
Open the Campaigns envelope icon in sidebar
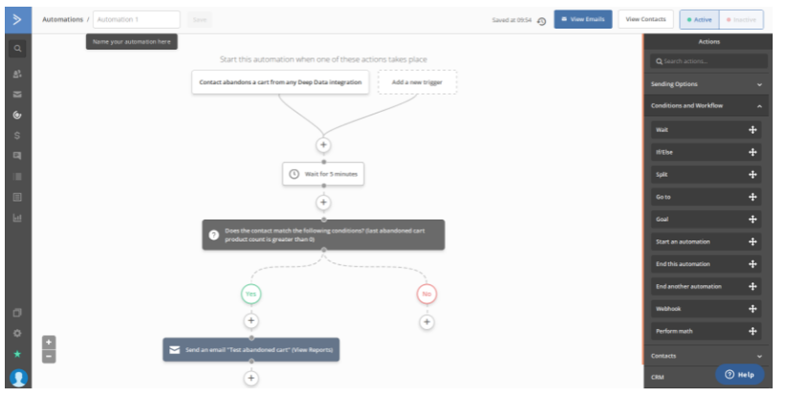(x=17, y=94)
